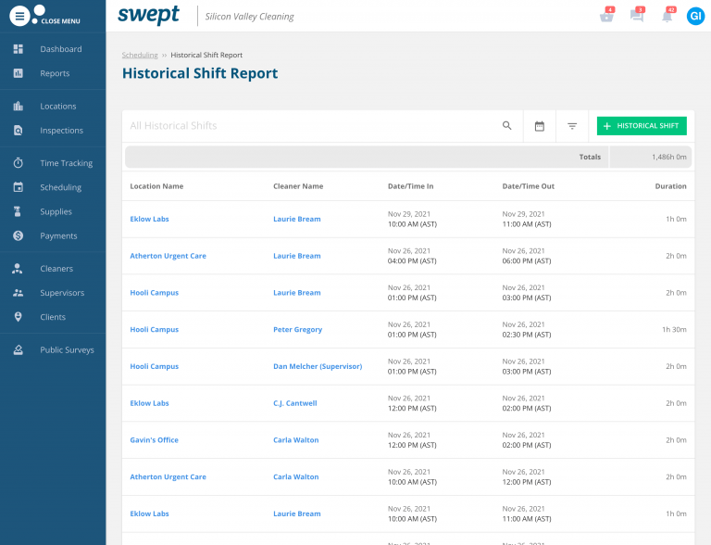The width and height of the screenshot is (711, 545).
Task: Open the messages chat icon
Action: 637,16
